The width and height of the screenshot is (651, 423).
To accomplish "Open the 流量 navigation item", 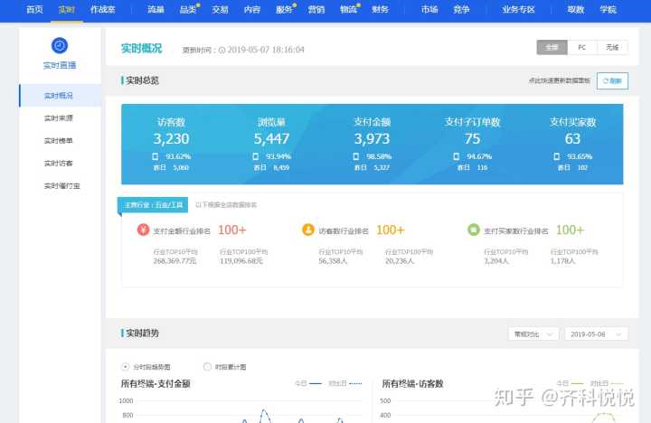I will click(x=156, y=10).
